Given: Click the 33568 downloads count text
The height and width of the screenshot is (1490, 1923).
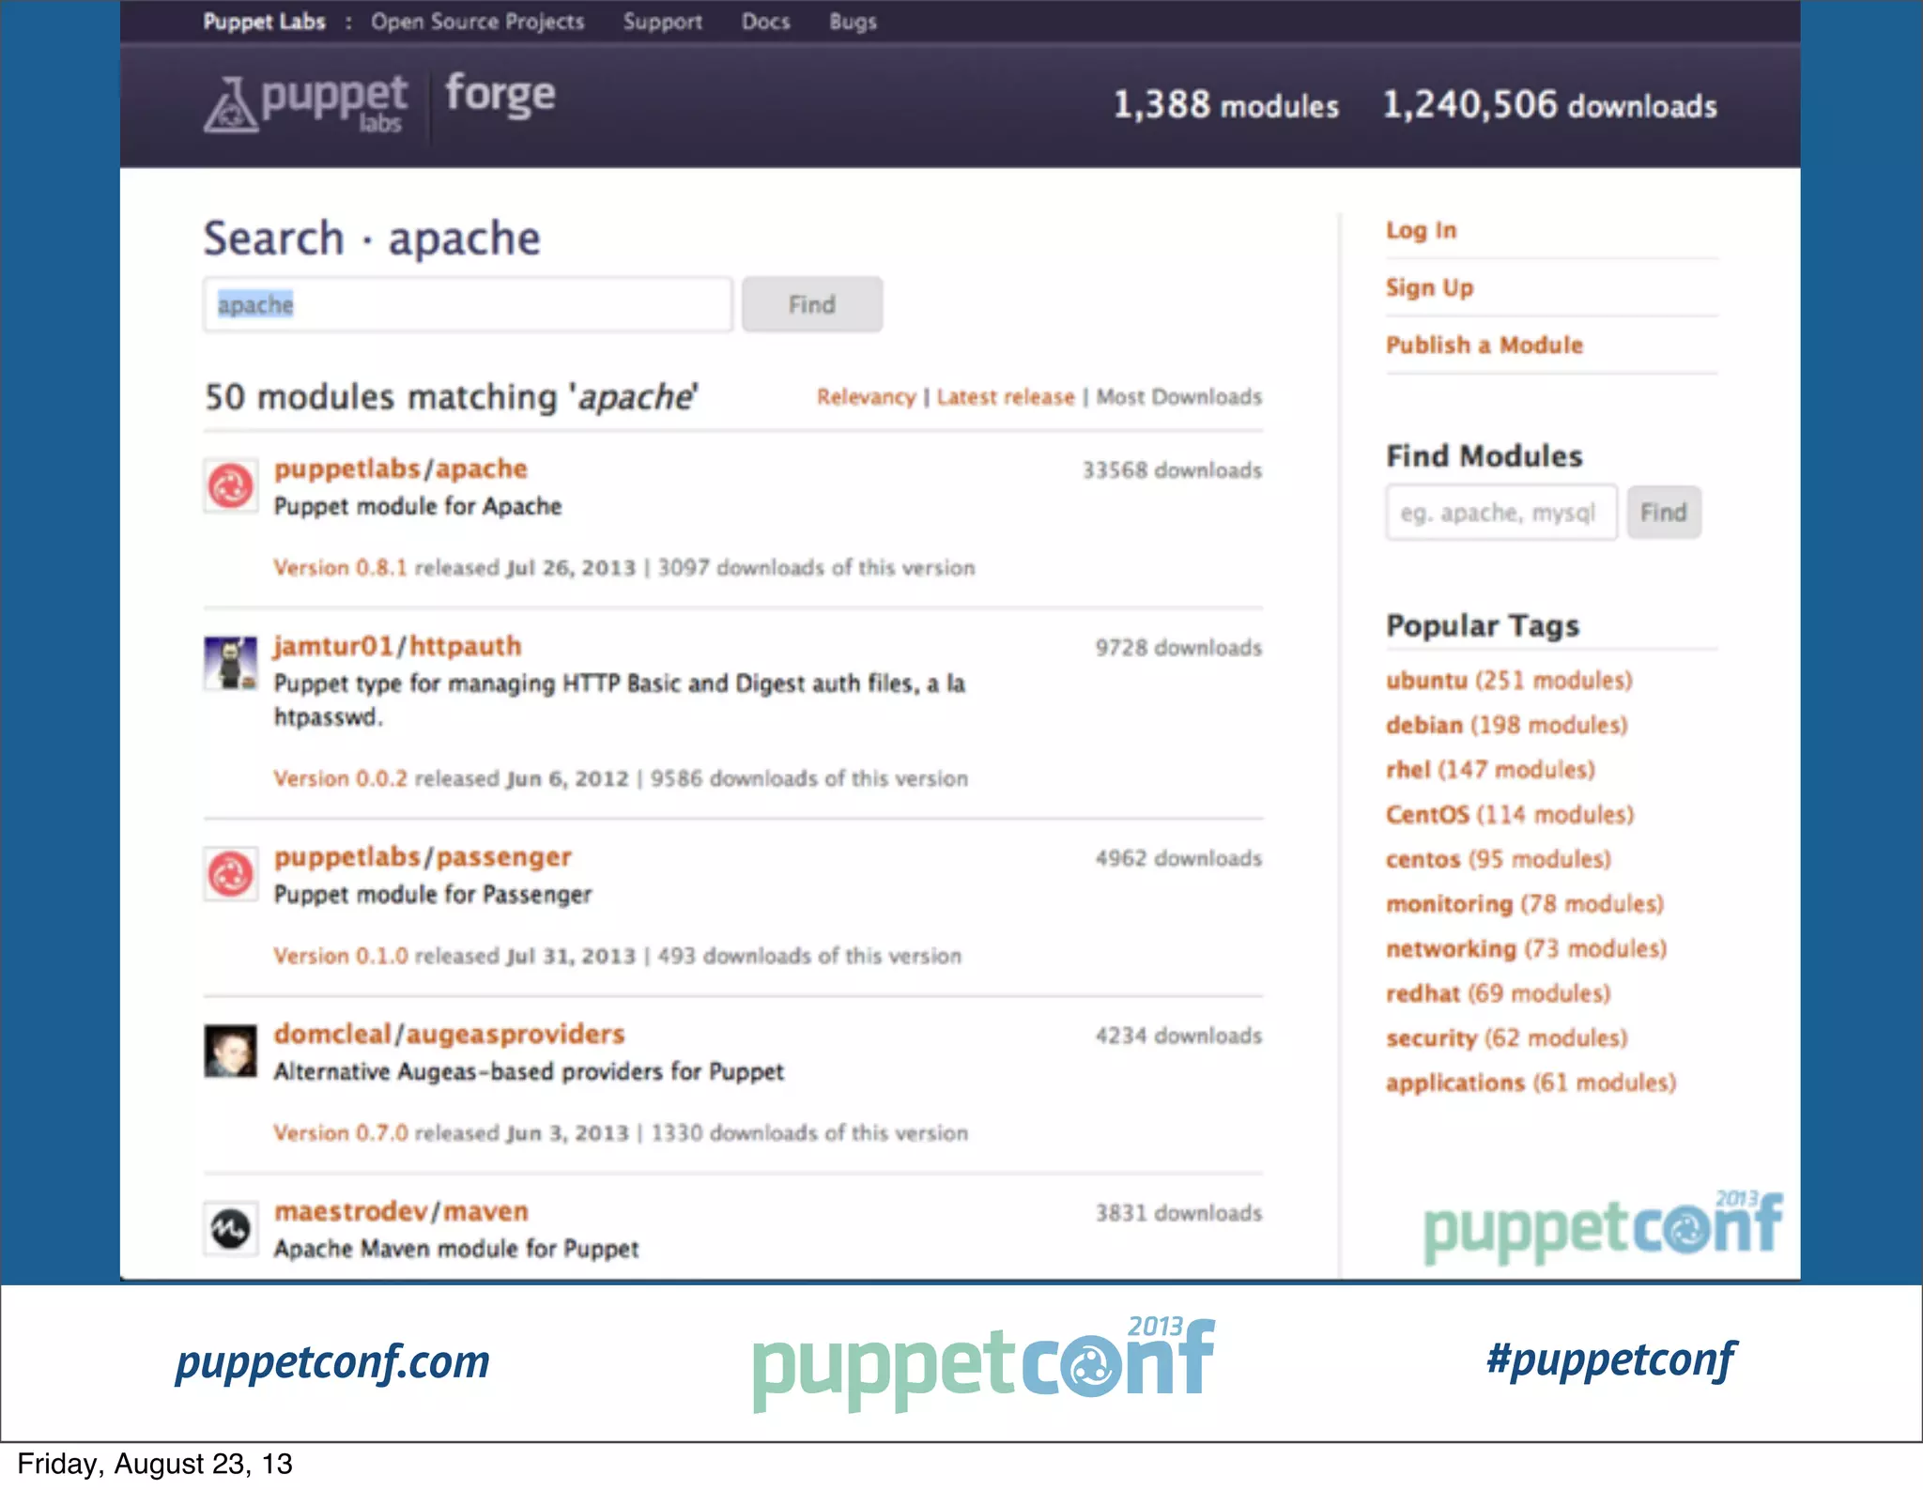Looking at the screenshot, I should pos(1172,470).
